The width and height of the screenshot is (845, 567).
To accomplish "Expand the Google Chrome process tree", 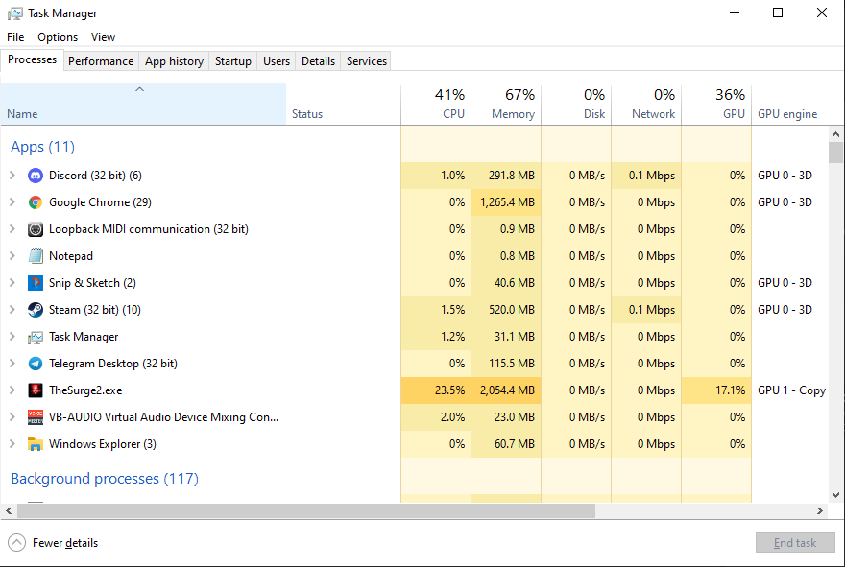I will point(12,202).
